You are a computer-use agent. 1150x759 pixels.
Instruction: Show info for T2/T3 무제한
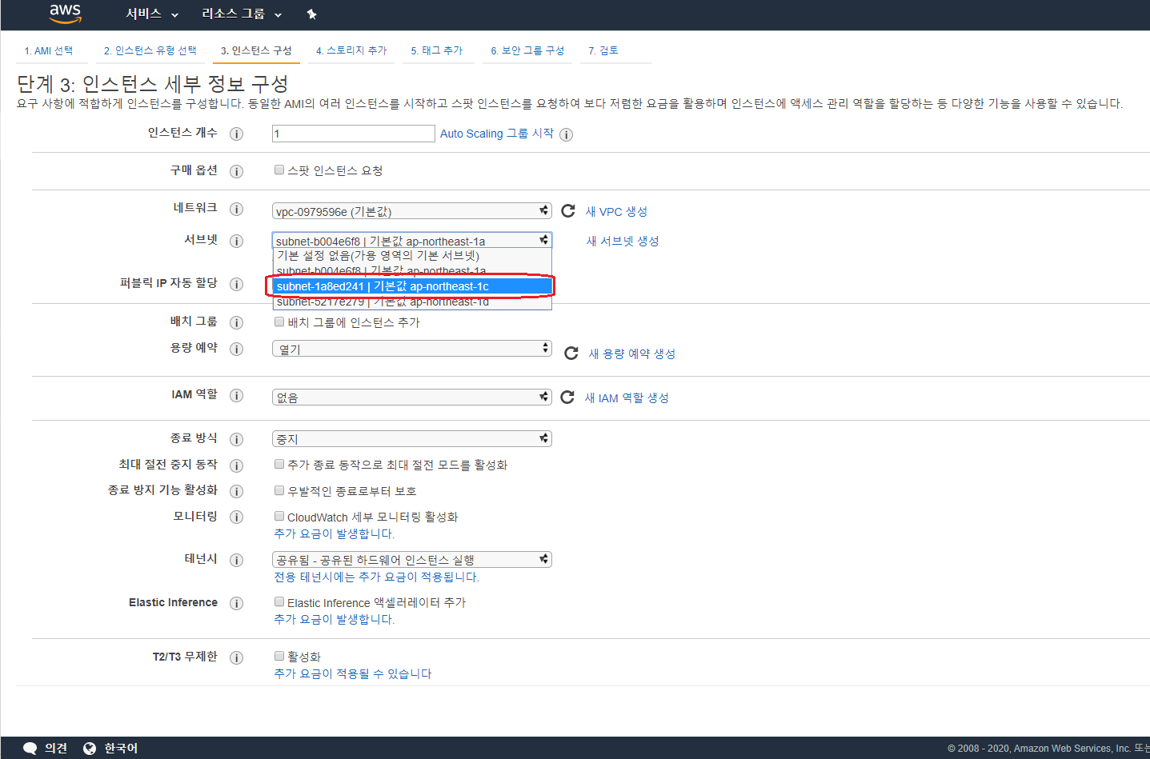[x=237, y=657]
